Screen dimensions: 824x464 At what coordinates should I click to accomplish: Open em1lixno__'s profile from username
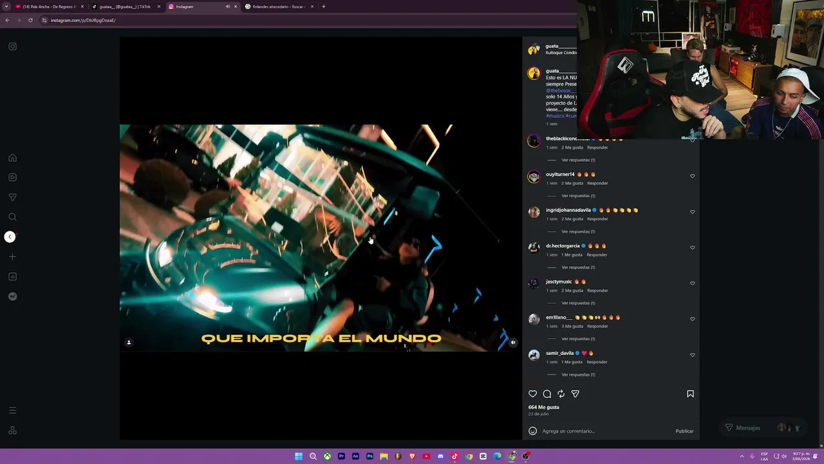pyautogui.click(x=559, y=318)
